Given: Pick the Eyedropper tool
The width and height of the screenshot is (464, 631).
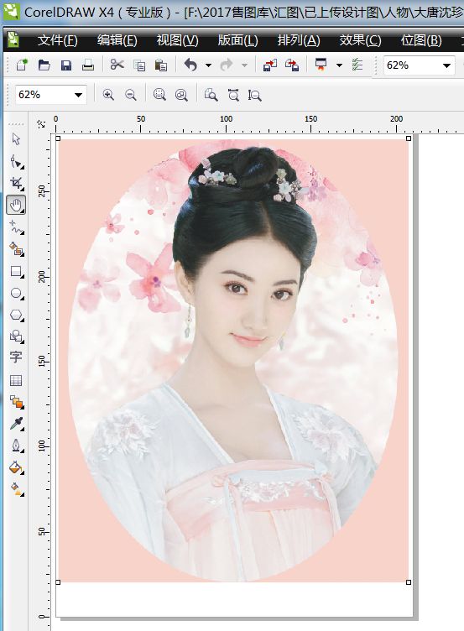Looking at the screenshot, I should click(16, 424).
